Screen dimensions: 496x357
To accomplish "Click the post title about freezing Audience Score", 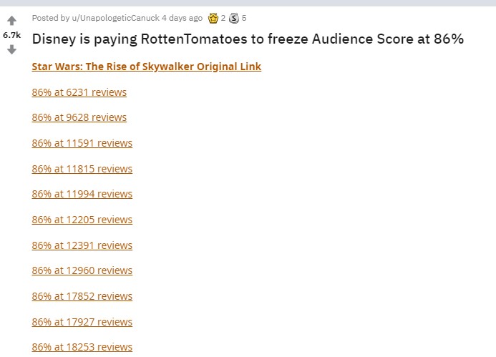I will 248,39.
